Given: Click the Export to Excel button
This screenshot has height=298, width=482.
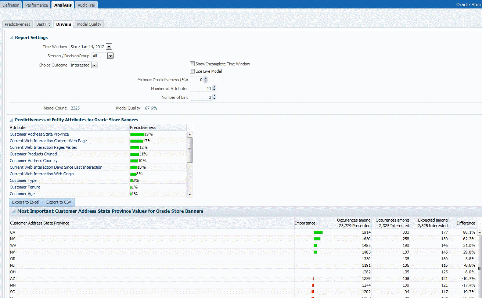Looking at the screenshot, I should (26, 202).
